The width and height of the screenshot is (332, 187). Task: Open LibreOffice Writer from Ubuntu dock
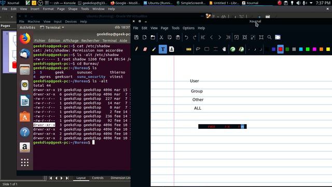click(25, 101)
